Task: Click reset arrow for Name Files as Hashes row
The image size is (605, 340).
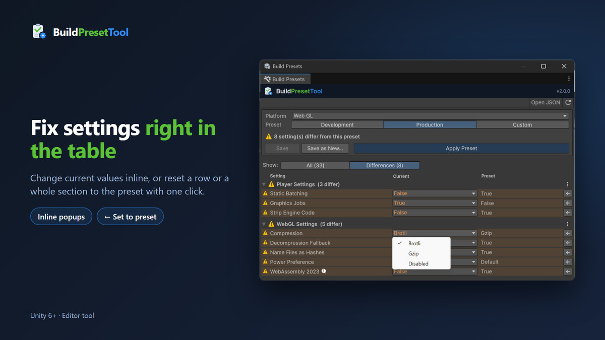Action: coord(568,252)
